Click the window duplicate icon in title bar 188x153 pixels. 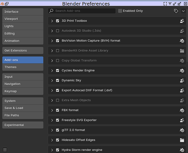point(7,4)
